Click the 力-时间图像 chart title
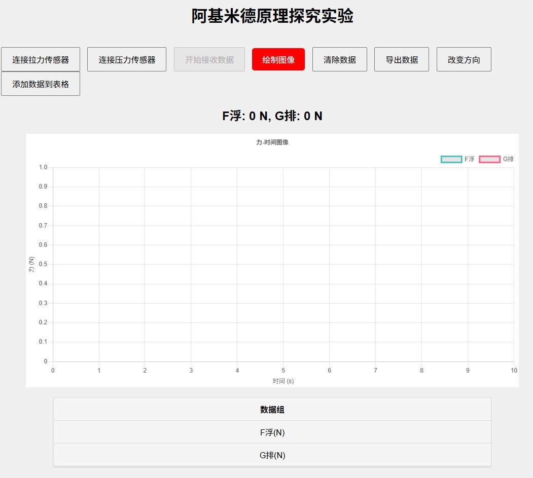 click(x=271, y=142)
